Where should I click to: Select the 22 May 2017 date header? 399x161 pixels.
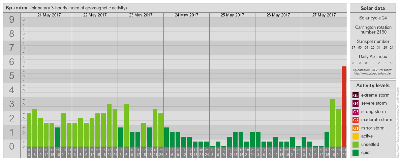95,15
